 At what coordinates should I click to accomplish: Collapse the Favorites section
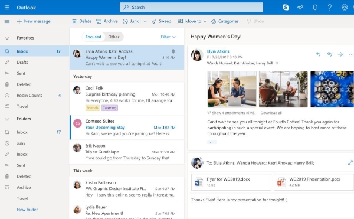click(x=7, y=38)
